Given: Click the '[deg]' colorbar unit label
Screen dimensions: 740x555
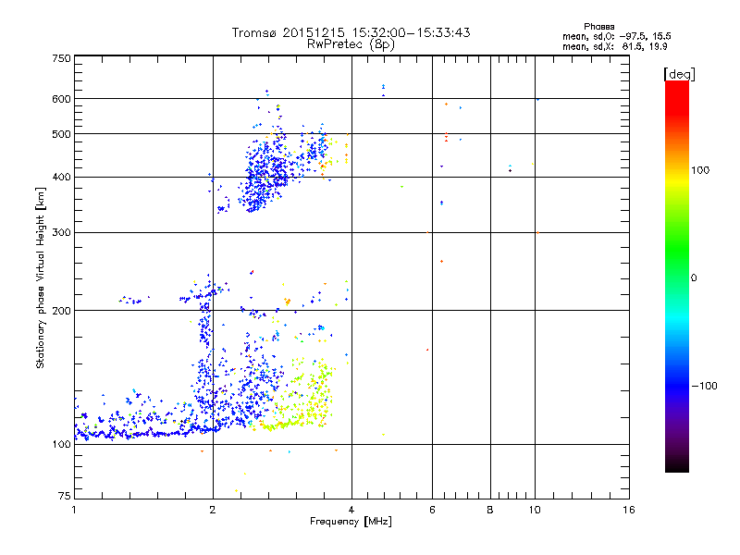Looking at the screenshot, I should click(x=679, y=74).
